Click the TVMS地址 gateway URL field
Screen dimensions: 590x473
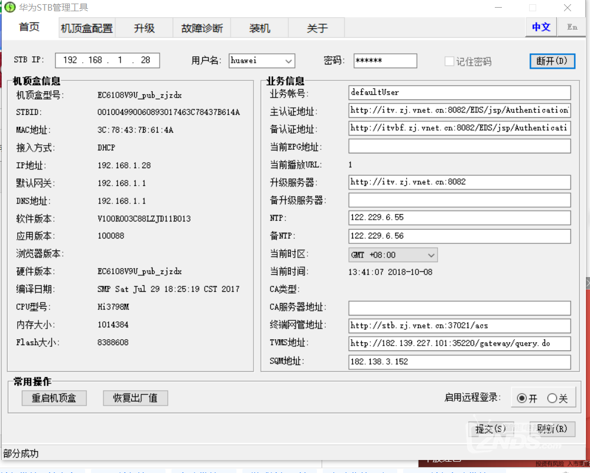tap(459, 344)
